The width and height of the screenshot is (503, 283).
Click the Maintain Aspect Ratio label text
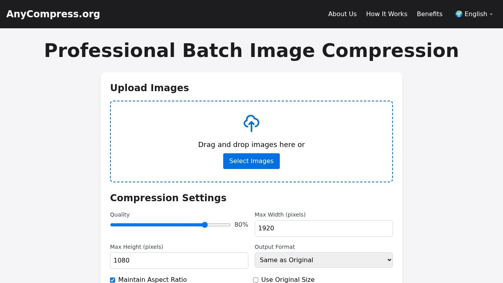pos(152,279)
